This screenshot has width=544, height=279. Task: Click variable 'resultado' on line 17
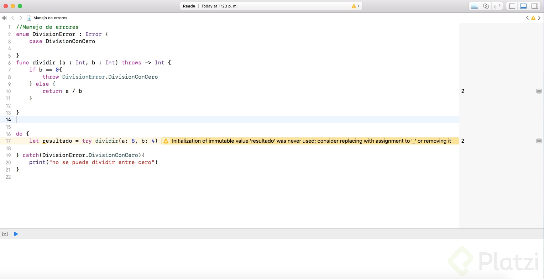click(x=57, y=141)
